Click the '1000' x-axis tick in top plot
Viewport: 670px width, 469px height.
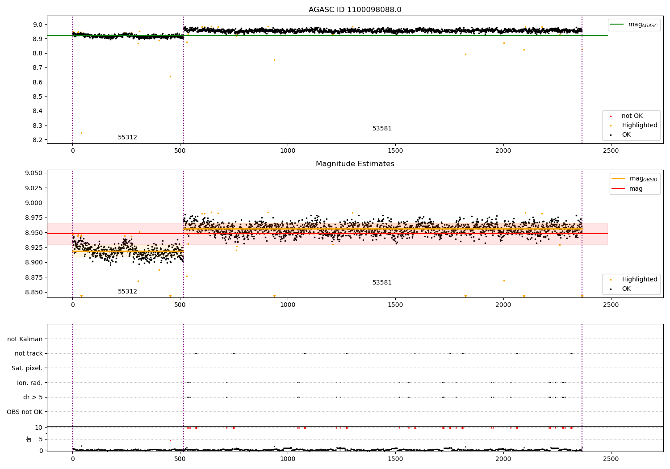click(x=288, y=151)
